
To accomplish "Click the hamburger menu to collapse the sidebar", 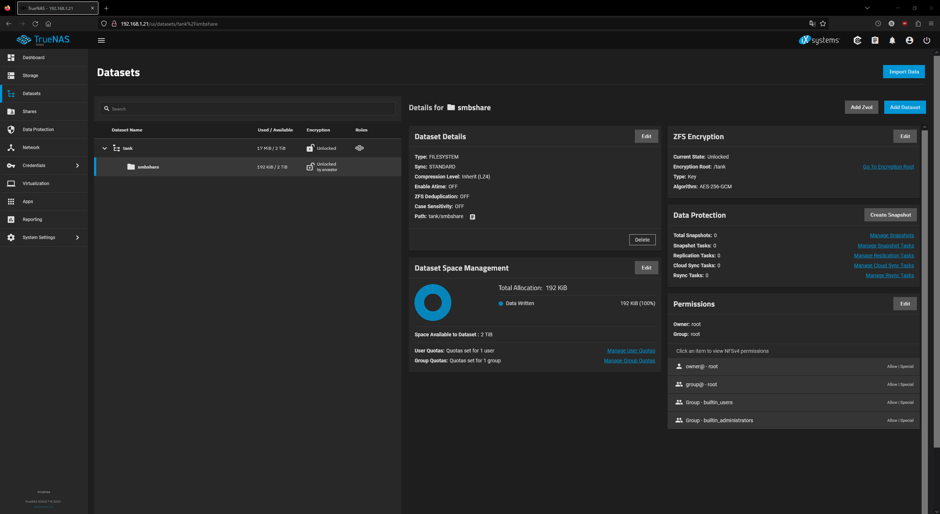I will pyautogui.click(x=101, y=40).
